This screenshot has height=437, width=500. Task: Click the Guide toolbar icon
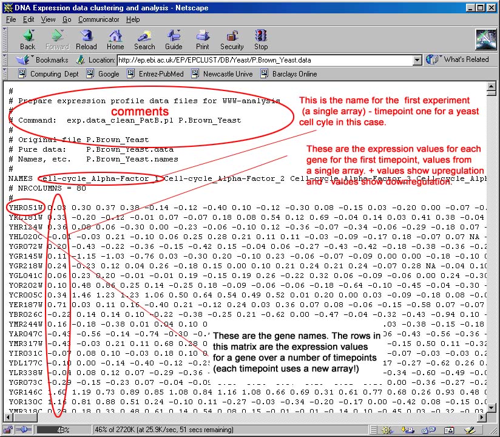pos(174,38)
